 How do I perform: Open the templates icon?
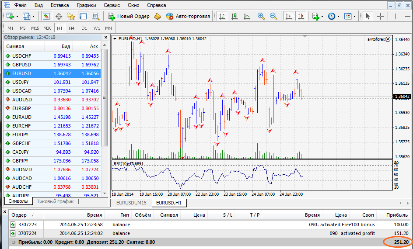pyautogui.click(x=348, y=16)
